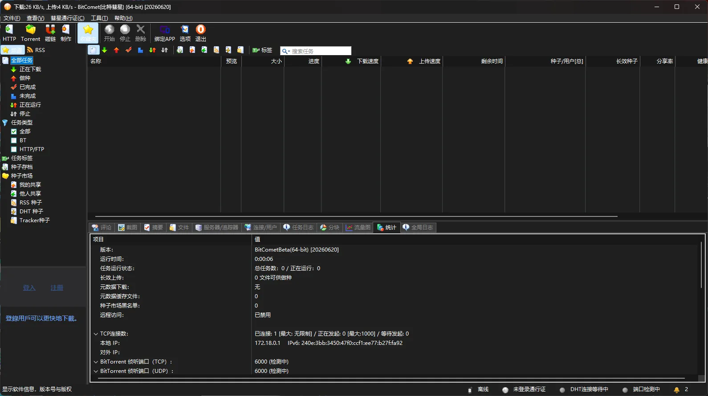Filter by seeding red up-arrow icon
The height and width of the screenshot is (396, 708).
pyautogui.click(x=117, y=50)
